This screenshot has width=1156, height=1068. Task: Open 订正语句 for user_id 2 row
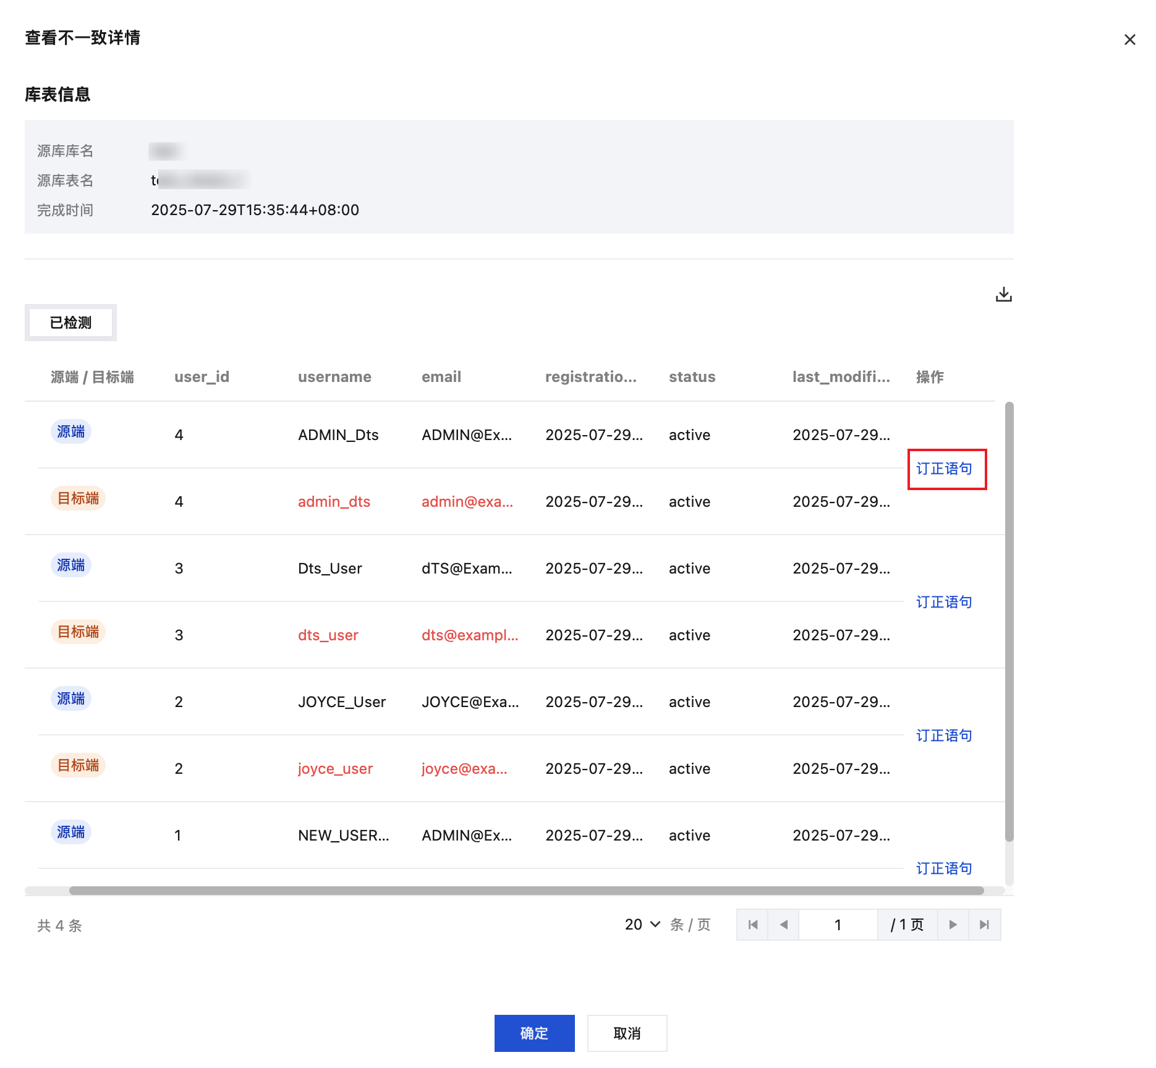(944, 736)
